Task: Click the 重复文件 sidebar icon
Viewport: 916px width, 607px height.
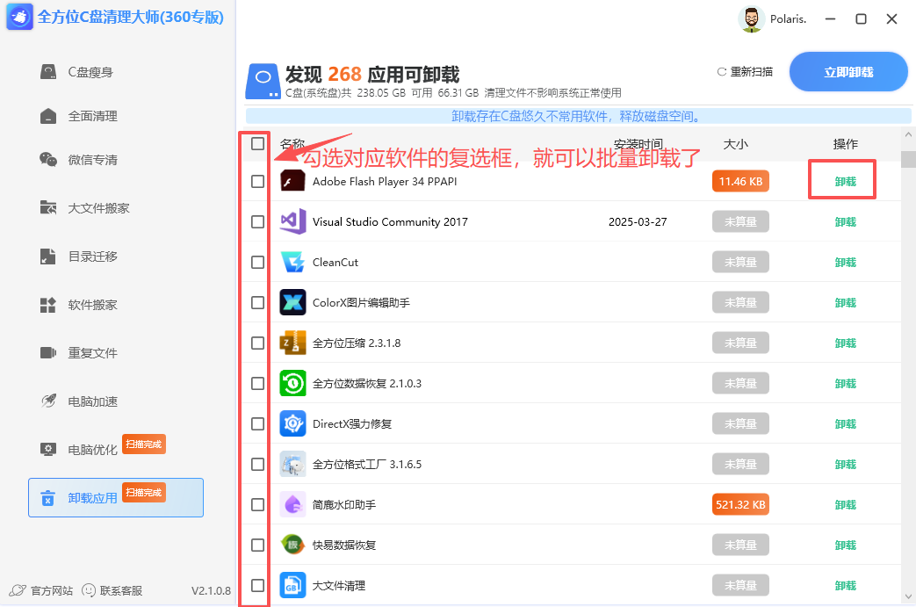Action: [47, 353]
